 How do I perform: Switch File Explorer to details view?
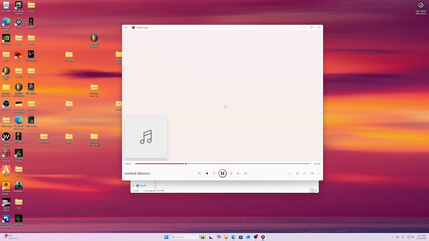pyautogui.click(x=312, y=191)
